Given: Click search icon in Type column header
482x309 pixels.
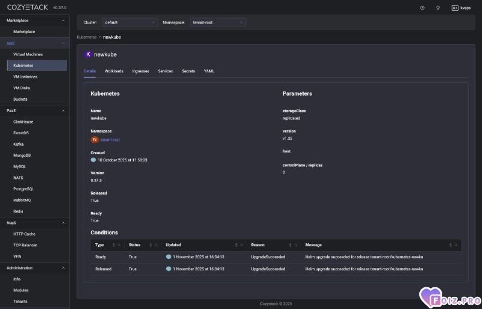Looking at the screenshot, I should point(119,245).
